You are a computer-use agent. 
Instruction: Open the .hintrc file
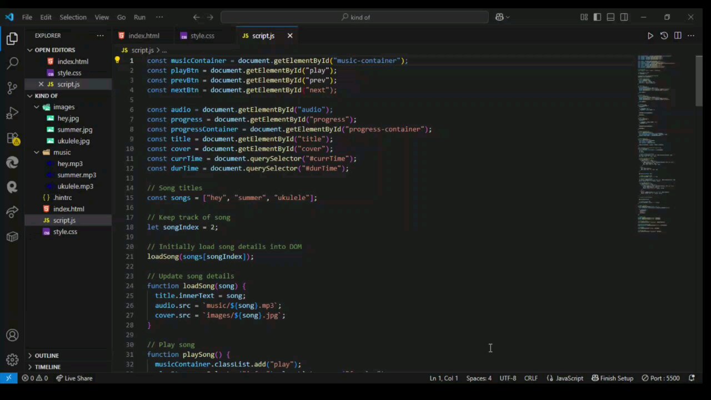click(x=63, y=198)
